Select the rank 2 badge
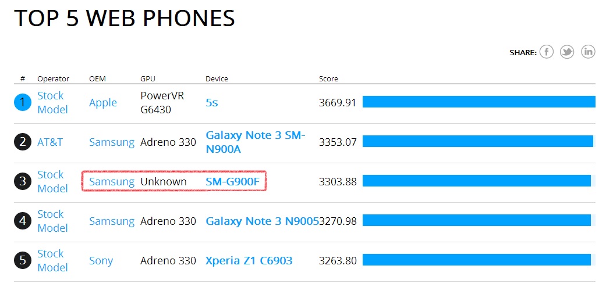The height and width of the screenshot is (287, 606). pyautogui.click(x=22, y=142)
